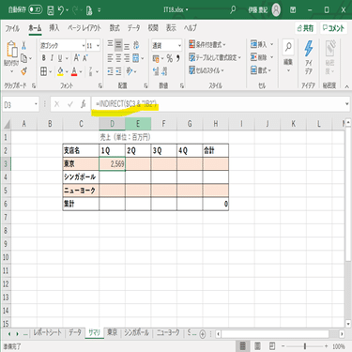The width and height of the screenshot is (352, 352).
Task: Click the insert function fx icon
Action: pyautogui.click(x=84, y=104)
